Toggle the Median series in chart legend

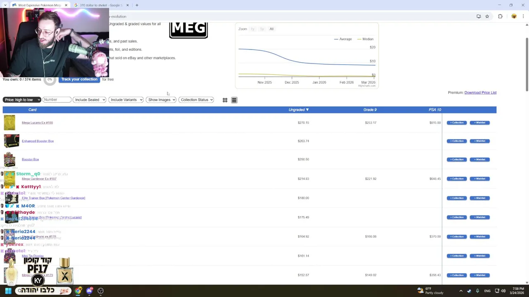(x=365, y=39)
